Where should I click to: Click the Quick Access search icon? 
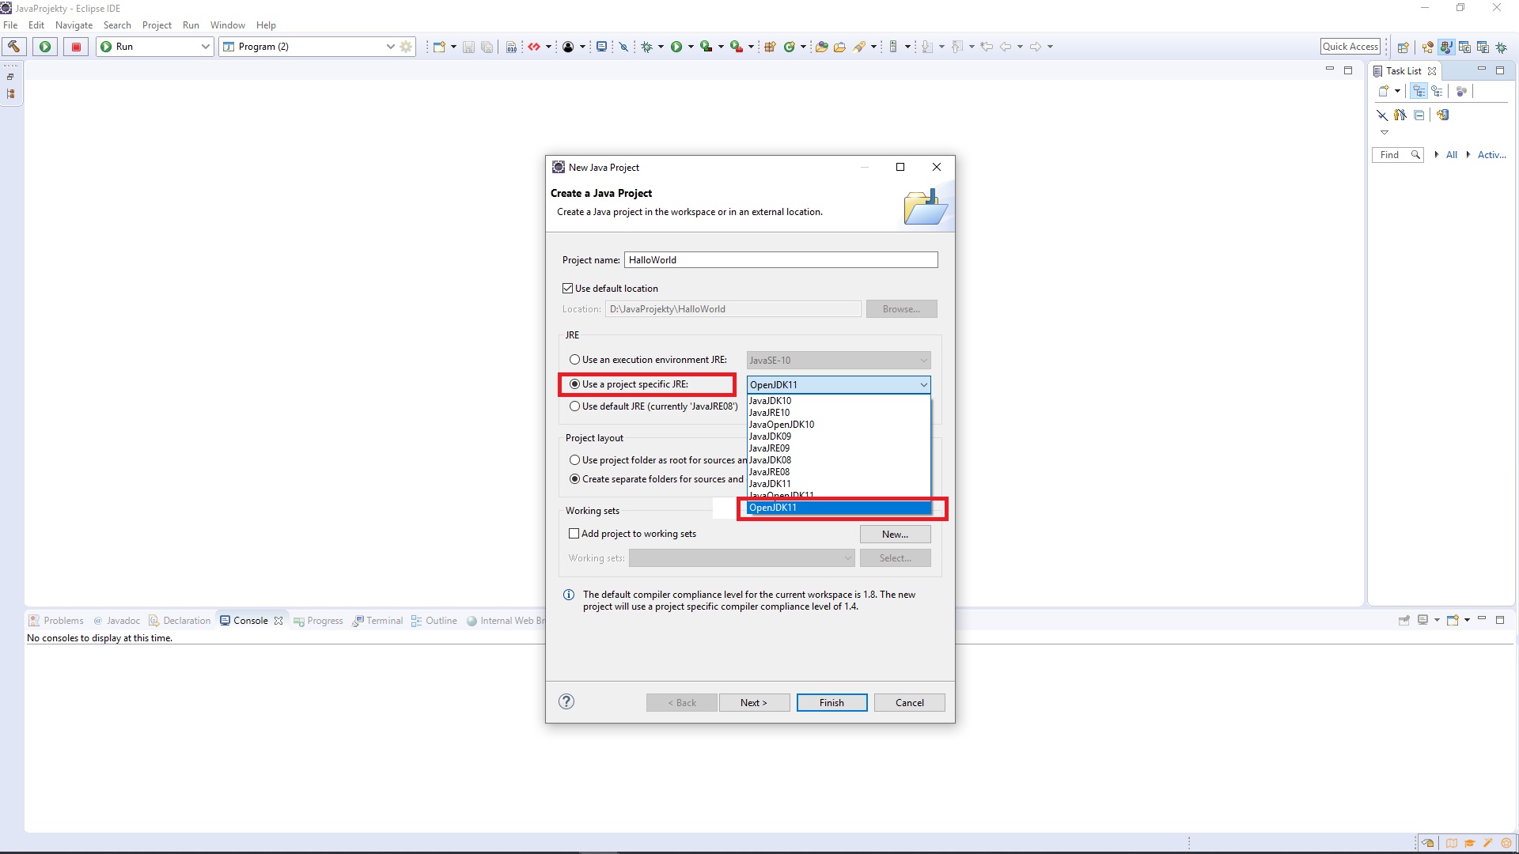[x=1350, y=46]
